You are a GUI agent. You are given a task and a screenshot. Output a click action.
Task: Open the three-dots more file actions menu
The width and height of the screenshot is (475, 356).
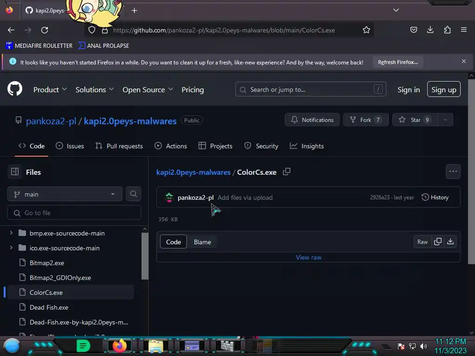click(453, 172)
